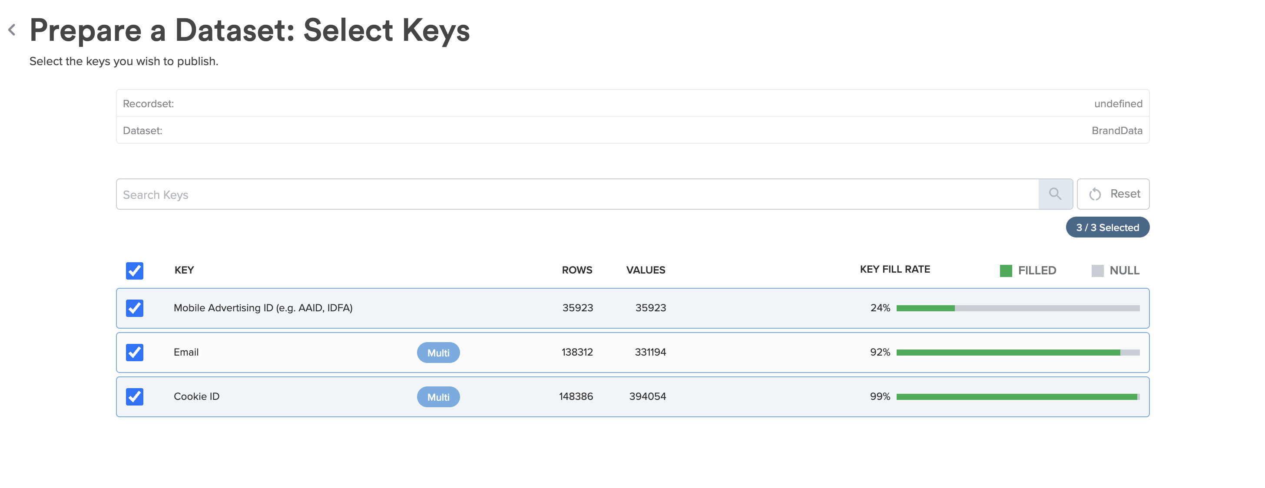Click the 3 / 3 Selected badge
Viewport: 1265px width, 488px height.
(x=1107, y=228)
